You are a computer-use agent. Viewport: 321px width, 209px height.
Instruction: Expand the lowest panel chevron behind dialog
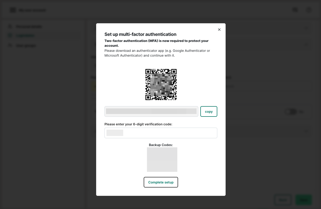pos(306,131)
